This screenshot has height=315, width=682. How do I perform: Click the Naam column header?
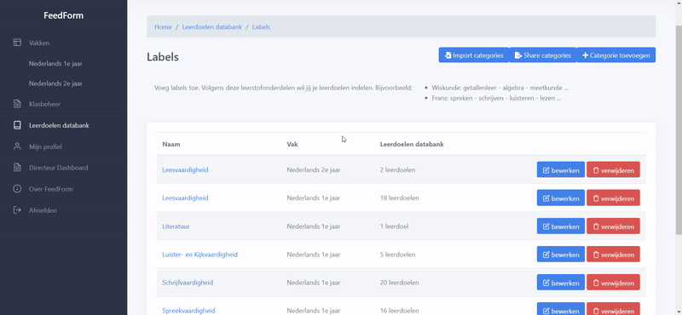[x=171, y=144]
